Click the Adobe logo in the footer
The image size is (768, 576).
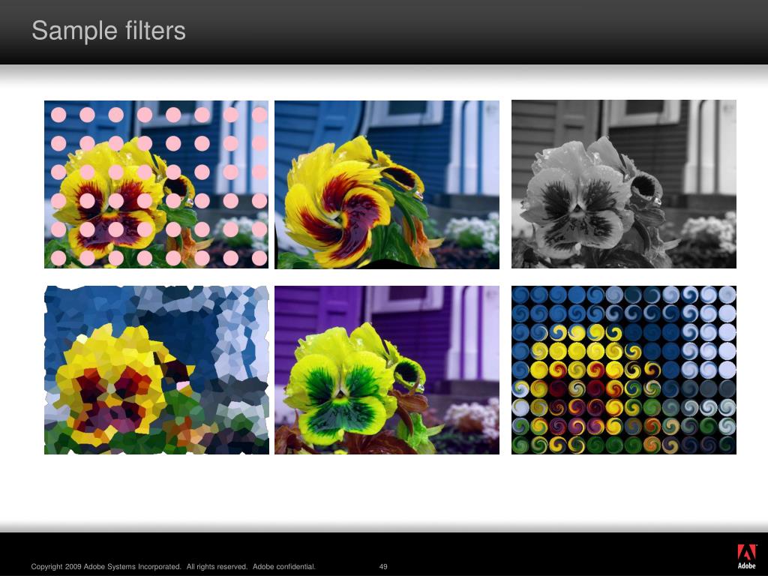pos(746,556)
